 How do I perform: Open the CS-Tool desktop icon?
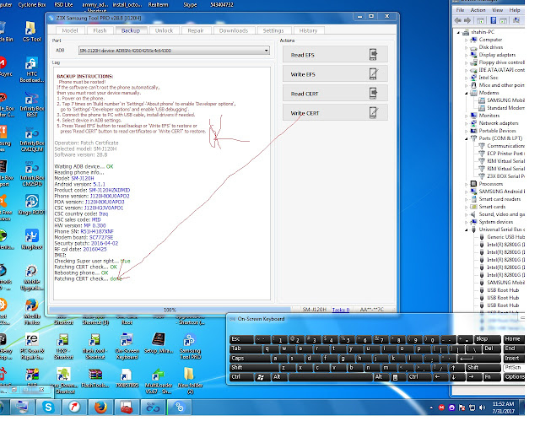pyautogui.click(x=31, y=32)
